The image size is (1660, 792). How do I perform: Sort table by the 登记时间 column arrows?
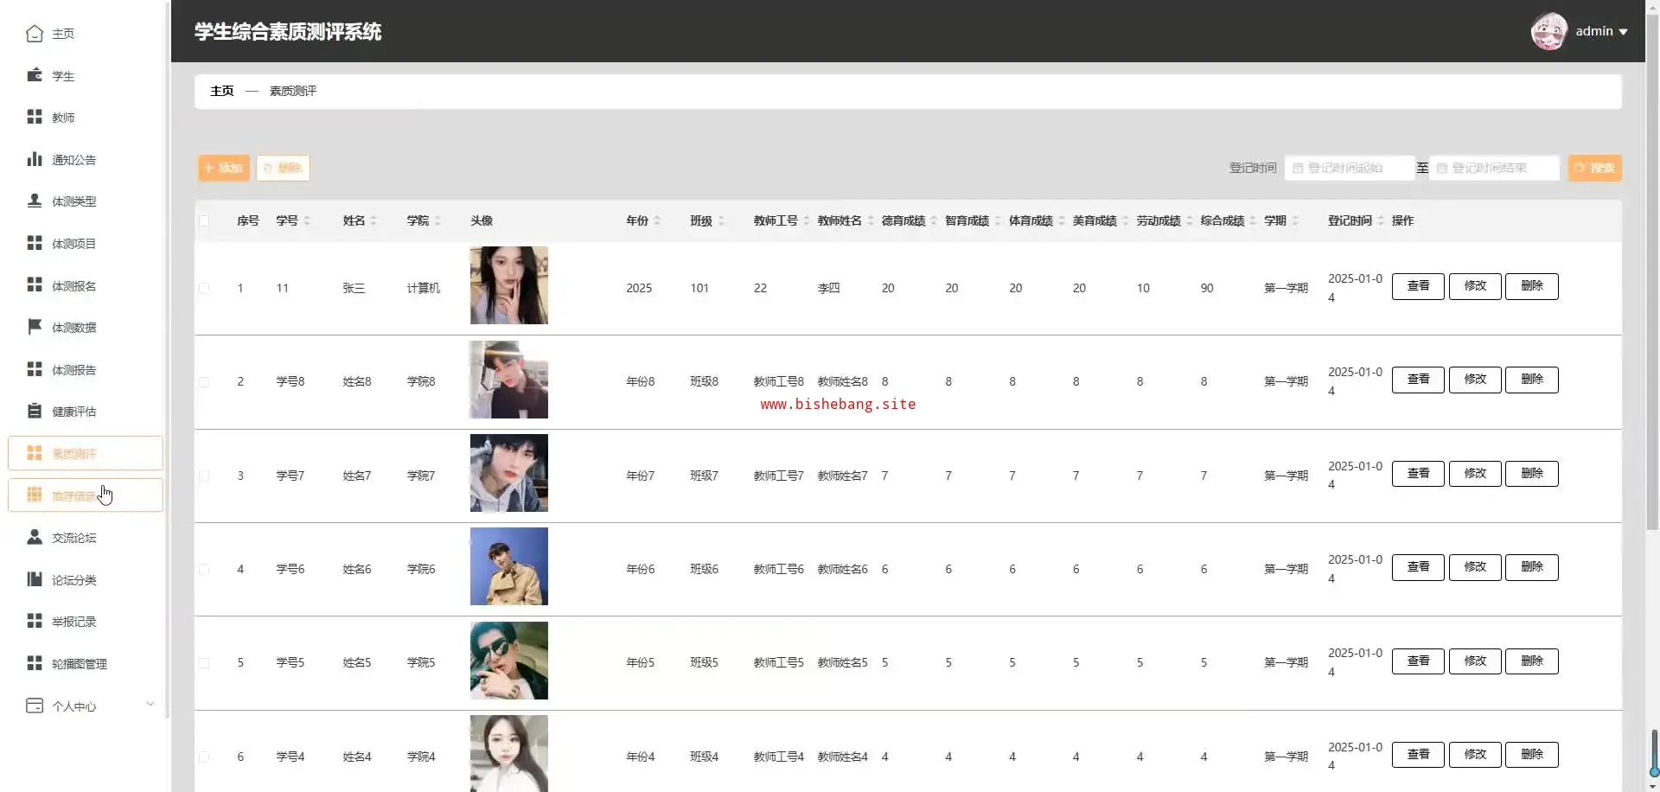tap(1381, 221)
